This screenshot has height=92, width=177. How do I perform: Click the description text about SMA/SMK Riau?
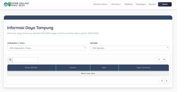pyautogui.click(x=53, y=33)
